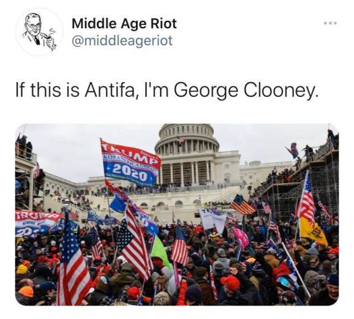Click the Betsy Ross circle-star flag

[x=243, y=205]
